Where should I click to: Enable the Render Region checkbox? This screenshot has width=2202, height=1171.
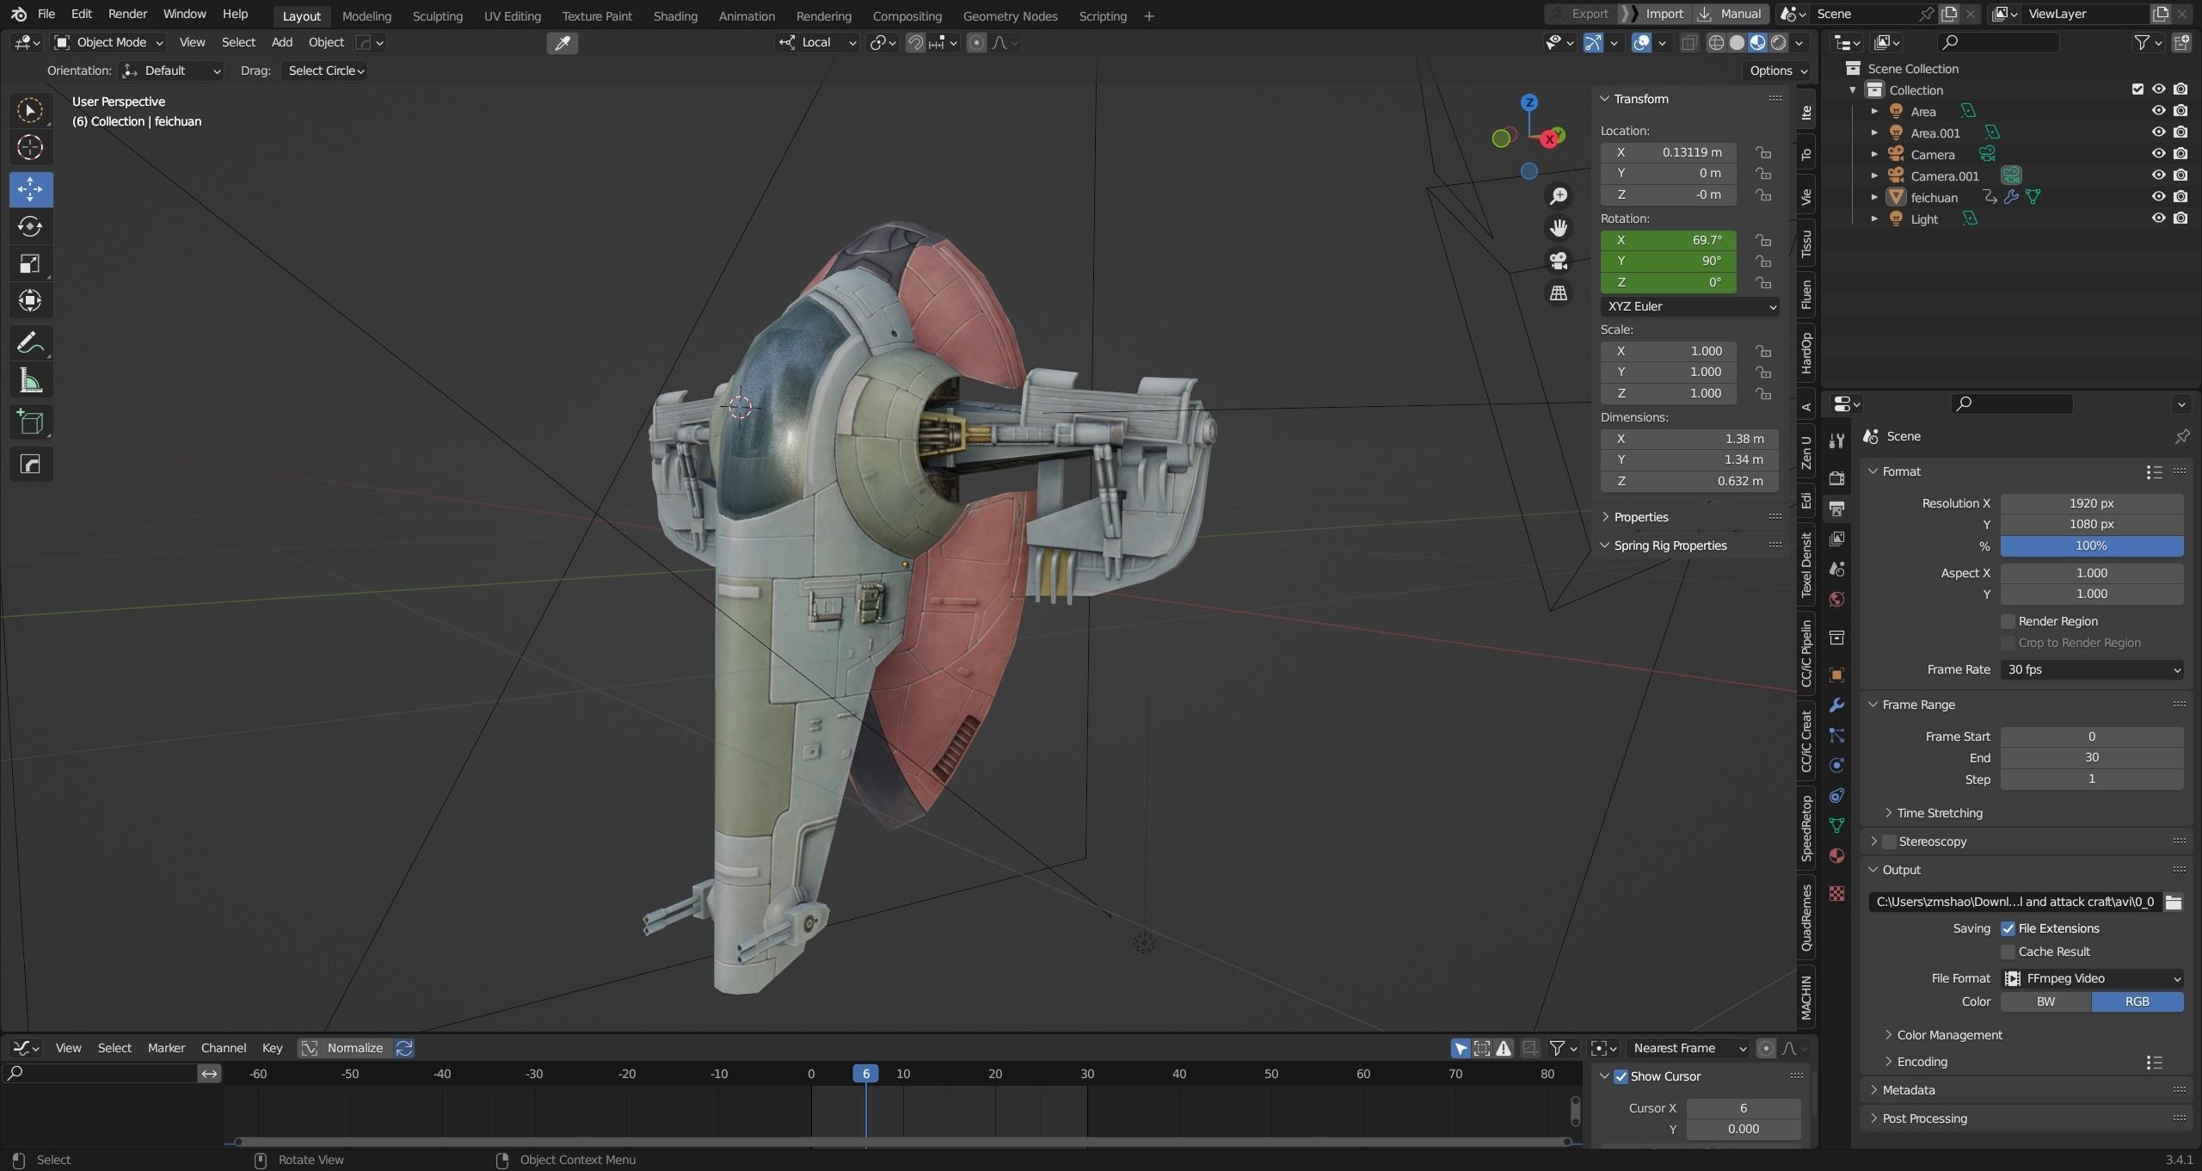pos(2008,621)
